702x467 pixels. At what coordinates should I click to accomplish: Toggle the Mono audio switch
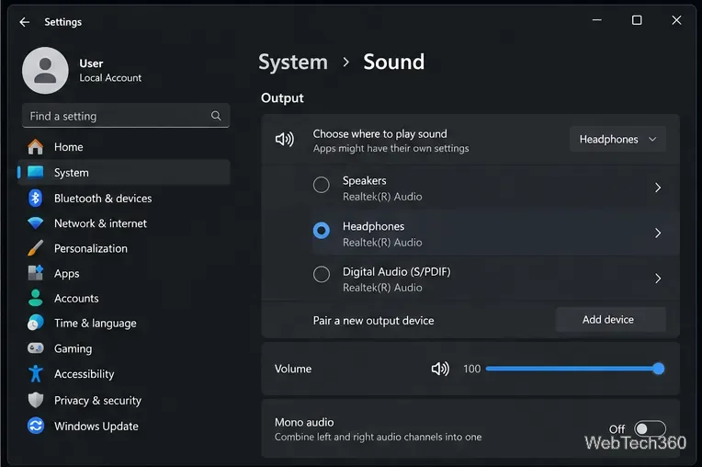tap(650, 428)
